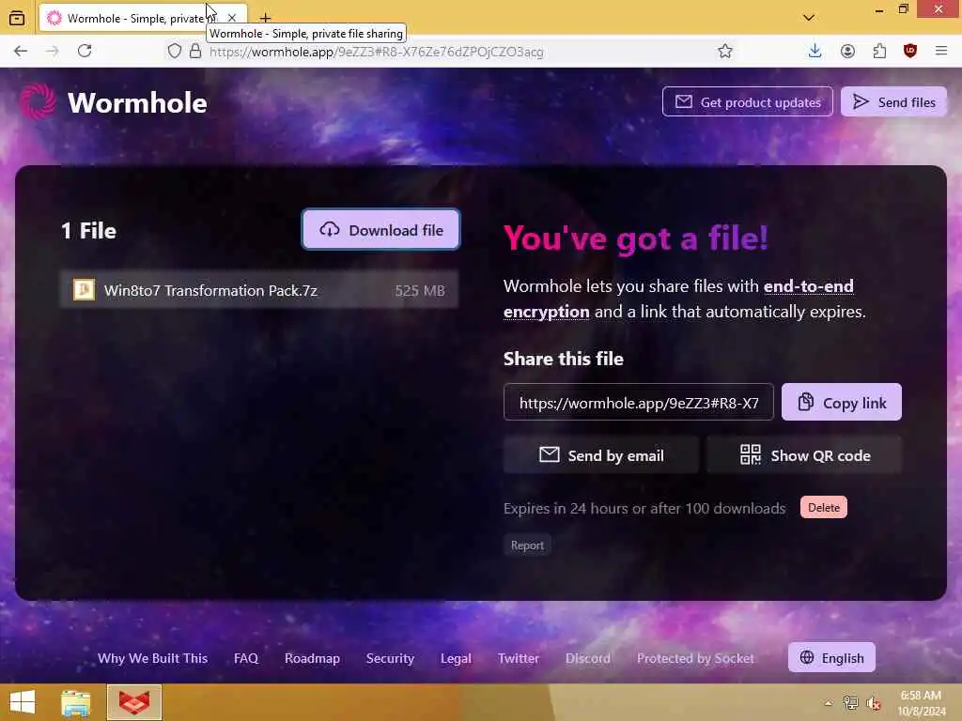Report this file
962x721 pixels.
tap(527, 545)
